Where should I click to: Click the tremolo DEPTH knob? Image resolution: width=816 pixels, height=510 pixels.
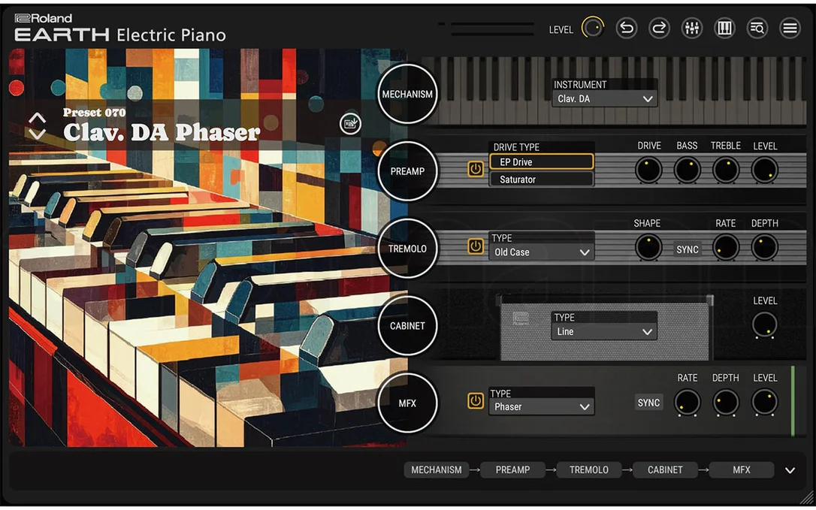click(x=764, y=247)
